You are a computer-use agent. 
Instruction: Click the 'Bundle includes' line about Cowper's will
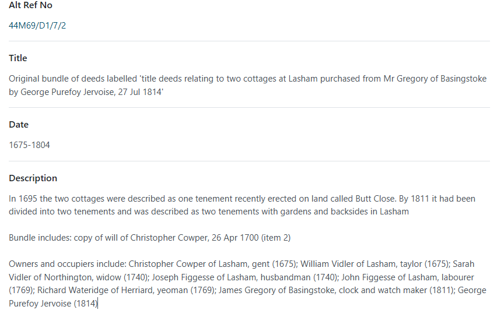point(149,238)
